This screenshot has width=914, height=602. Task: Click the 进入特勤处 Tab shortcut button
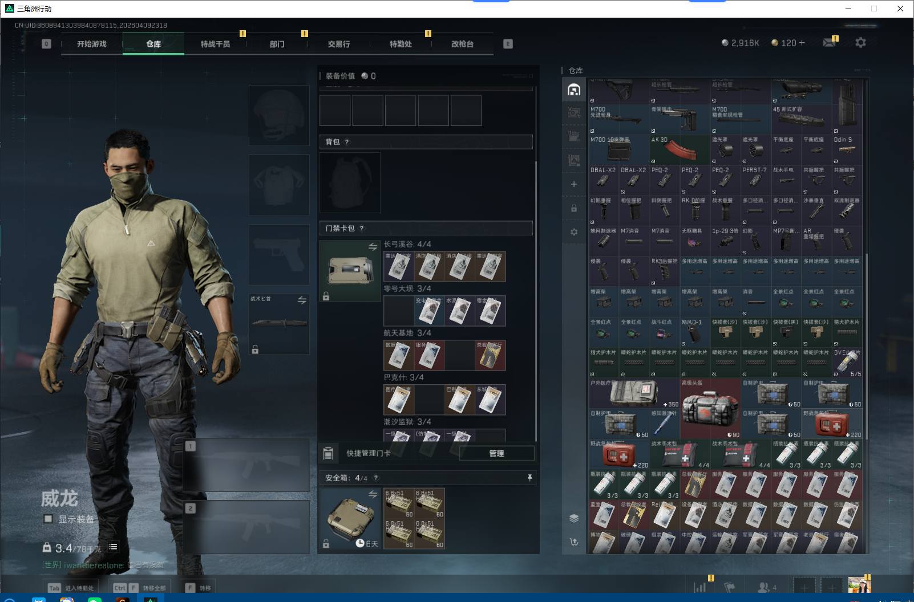[x=71, y=588]
